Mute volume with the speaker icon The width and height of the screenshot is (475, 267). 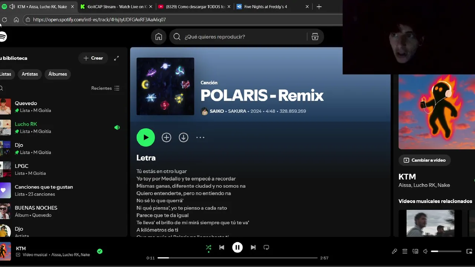pos(426,251)
